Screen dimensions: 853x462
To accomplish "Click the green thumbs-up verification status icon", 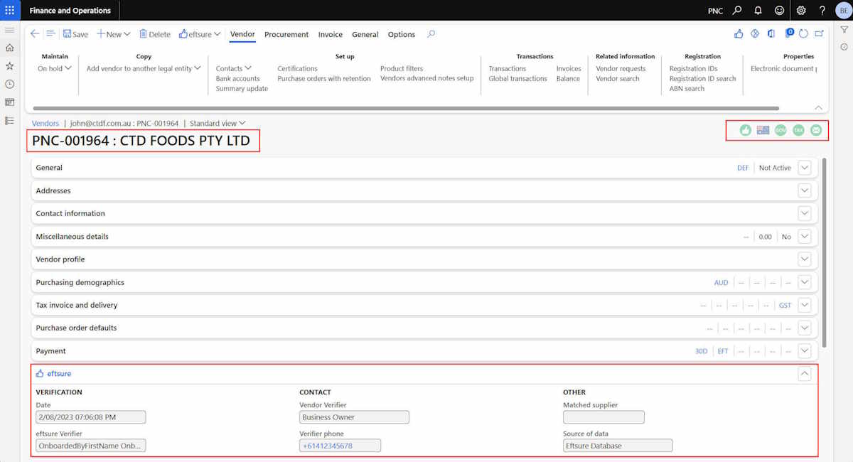I will (x=745, y=130).
